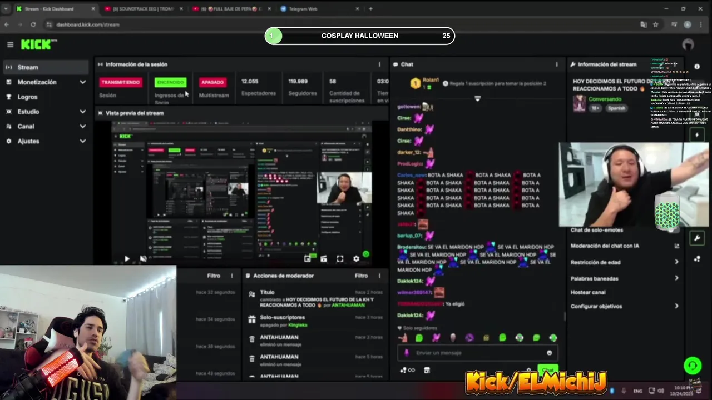Click the wrench tool button on right rail
This screenshot has width=712, height=400.
click(697, 238)
